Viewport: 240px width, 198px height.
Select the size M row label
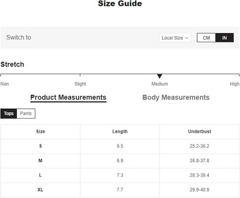(40, 161)
